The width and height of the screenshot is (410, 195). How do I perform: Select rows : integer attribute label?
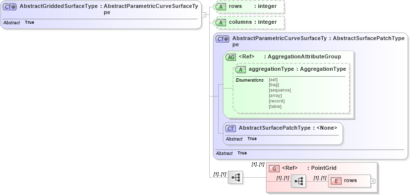tap(252, 6)
